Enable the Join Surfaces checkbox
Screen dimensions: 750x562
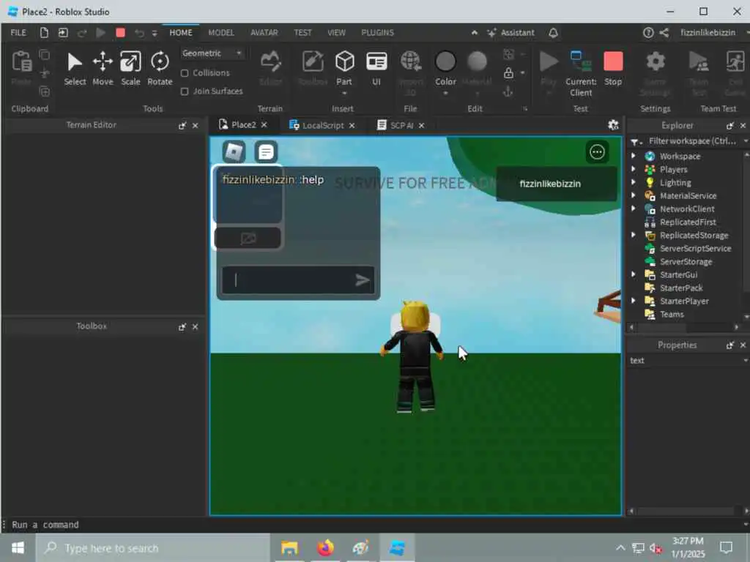185,91
